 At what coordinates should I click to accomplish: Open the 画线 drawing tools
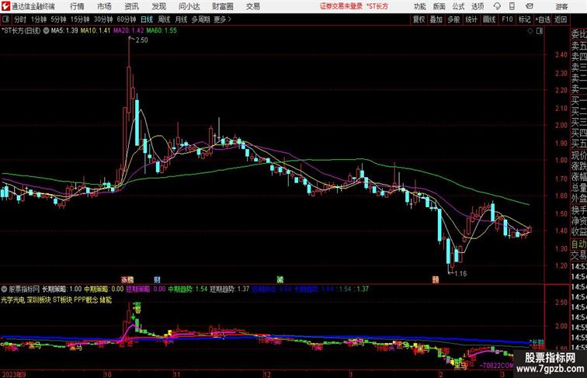pos(489,19)
